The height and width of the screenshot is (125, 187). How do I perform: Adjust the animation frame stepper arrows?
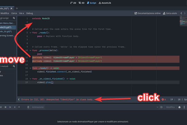coord(28,107)
